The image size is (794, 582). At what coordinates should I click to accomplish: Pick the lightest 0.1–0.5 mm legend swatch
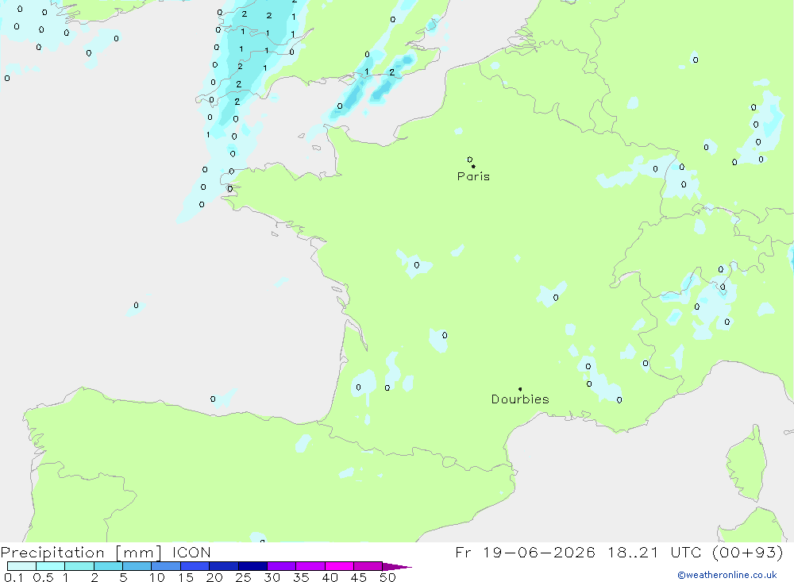21,566
